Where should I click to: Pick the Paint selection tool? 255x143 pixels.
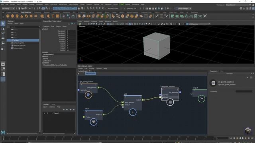coord(3,33)
